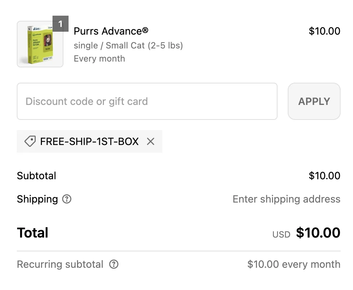Click the quantity badge on product image
Image resolution: width=353 pixels, height=290 pixels.
(61, 24)
